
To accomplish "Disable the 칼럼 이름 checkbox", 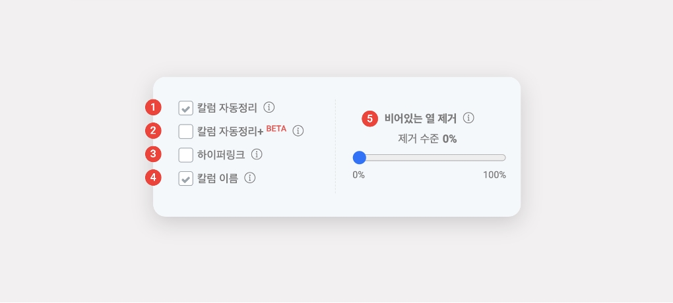I will 186,179.
